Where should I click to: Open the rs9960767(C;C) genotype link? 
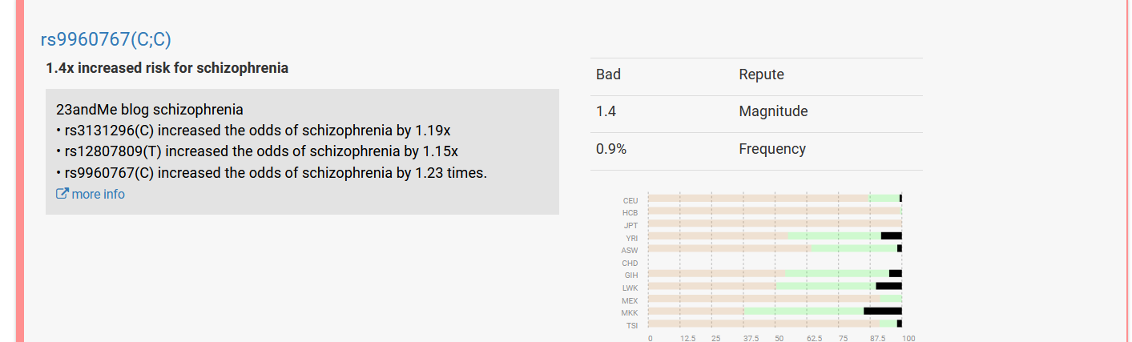click(x=106, y=40)
